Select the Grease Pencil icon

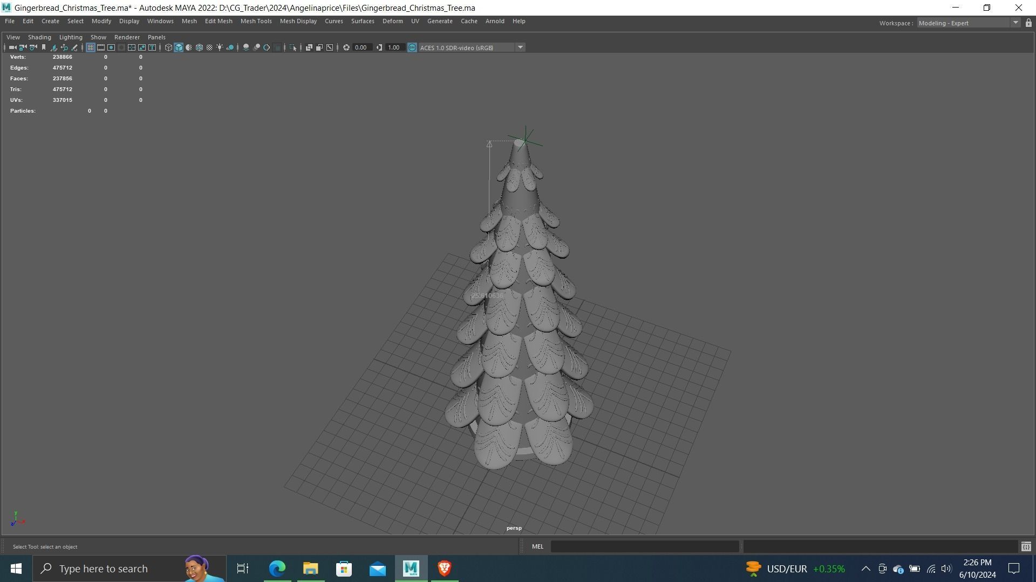[74, 47]
